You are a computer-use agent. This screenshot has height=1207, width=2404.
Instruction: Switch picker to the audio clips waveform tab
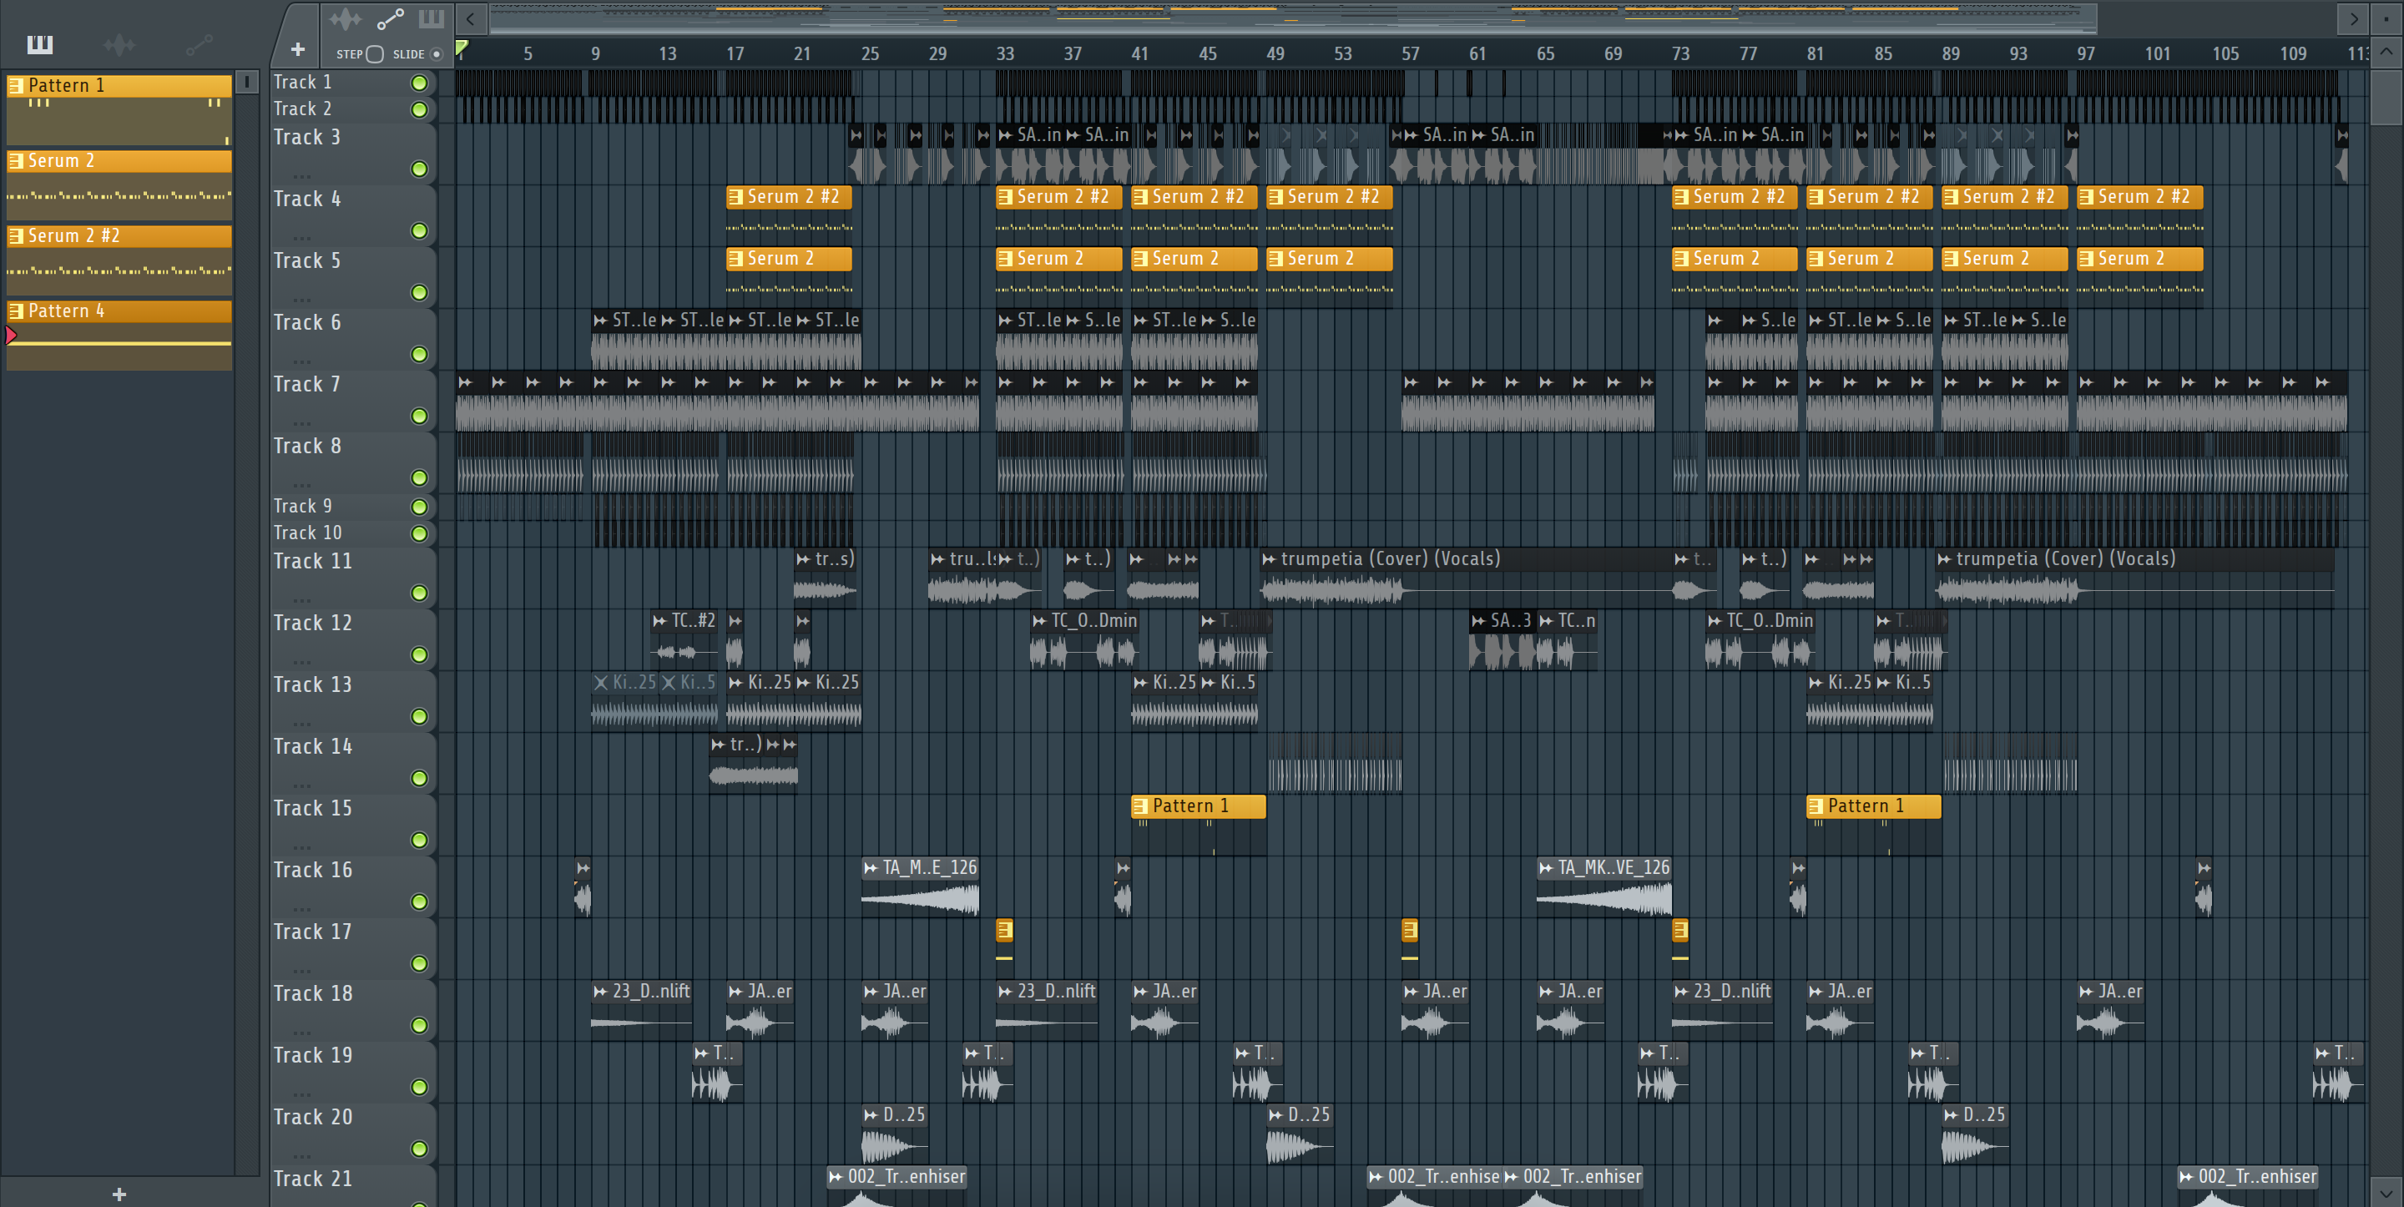point(119,44)
